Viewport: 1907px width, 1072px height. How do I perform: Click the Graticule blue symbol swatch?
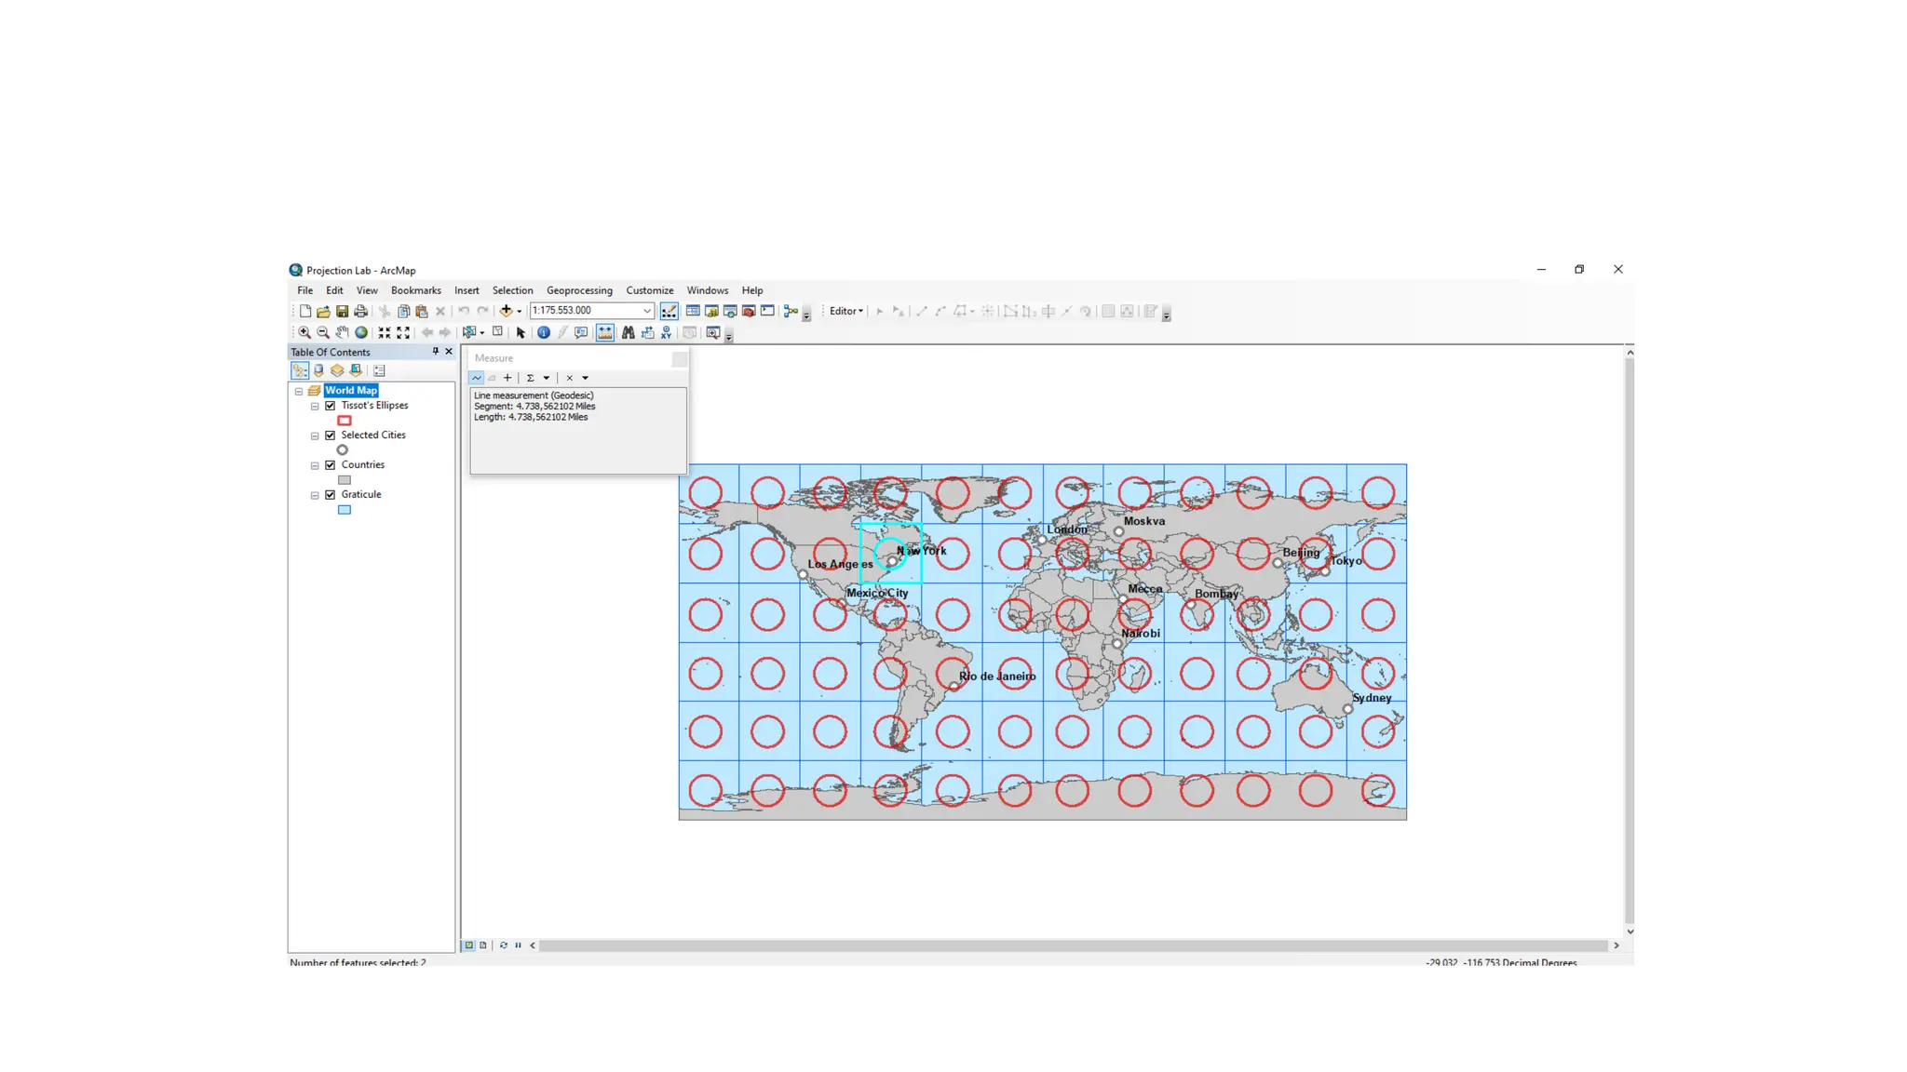pos(345,510)
